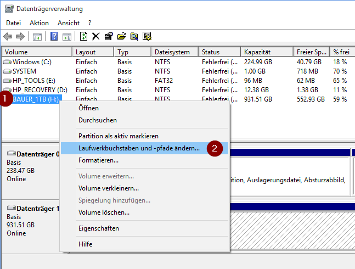Open the Datei menu
This screenshot has height=269, width=355.
[13, 23]
